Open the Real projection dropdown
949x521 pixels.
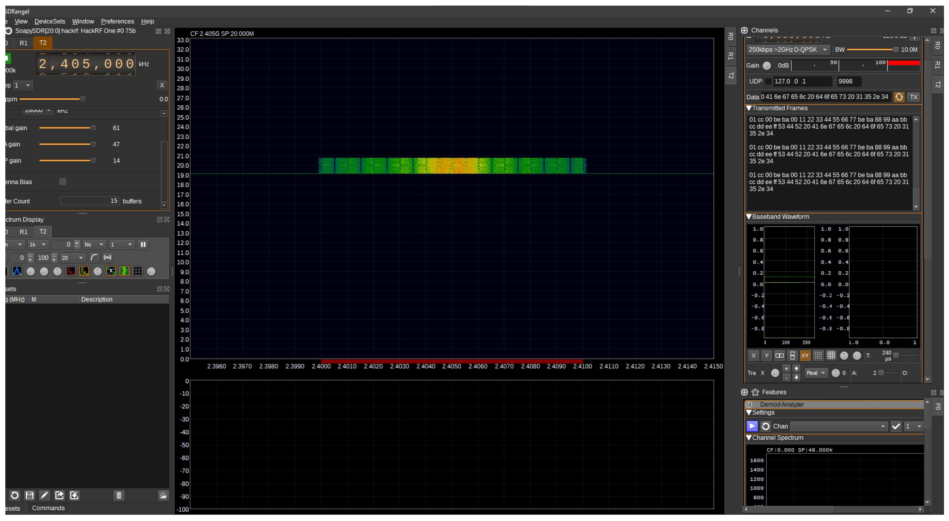(x=816, y=373)
